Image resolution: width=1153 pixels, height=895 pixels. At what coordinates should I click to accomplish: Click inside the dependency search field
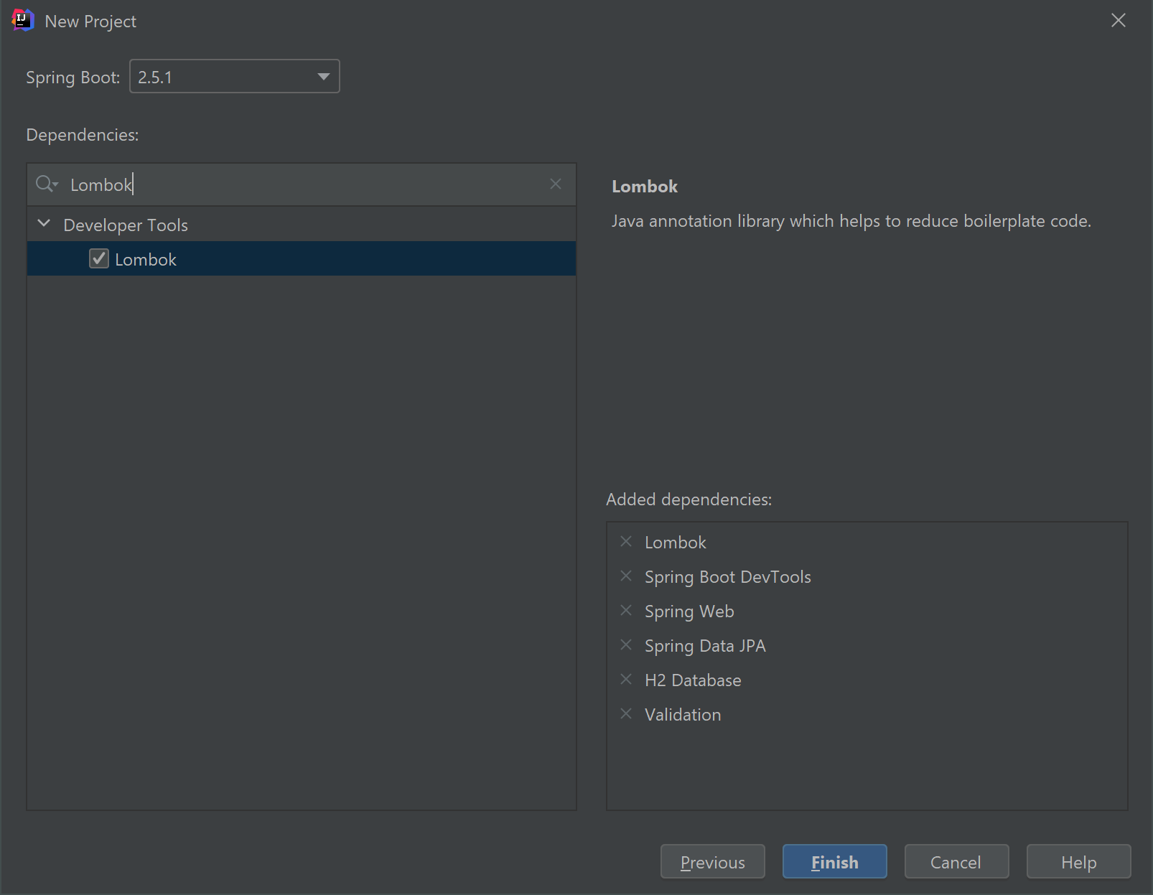tap(302, 185)
